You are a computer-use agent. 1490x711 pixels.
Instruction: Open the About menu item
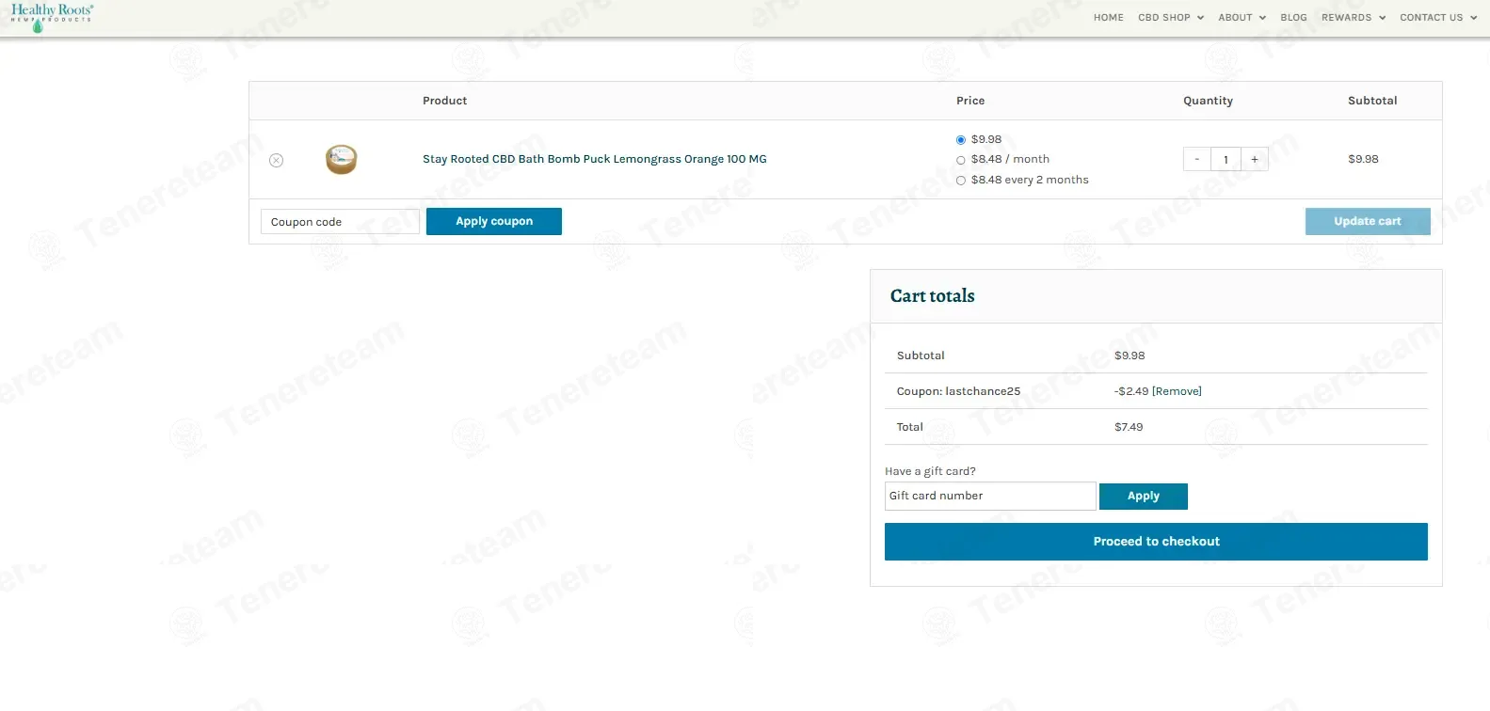point(1235,18)
